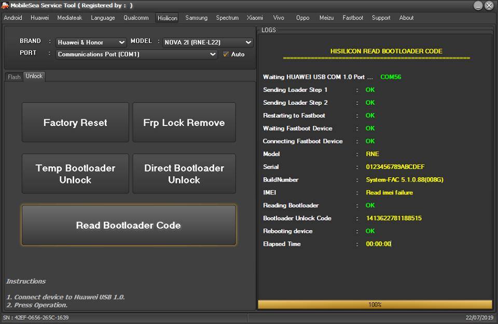The height and width of the screenshot is (324, 498).
Task: Click the MobileSea app icon in title bar
Action: point(5,5)
